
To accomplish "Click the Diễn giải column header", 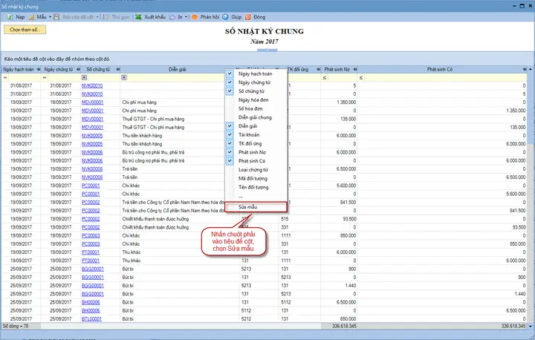I will pyautogui.click(x=178, y=69).
